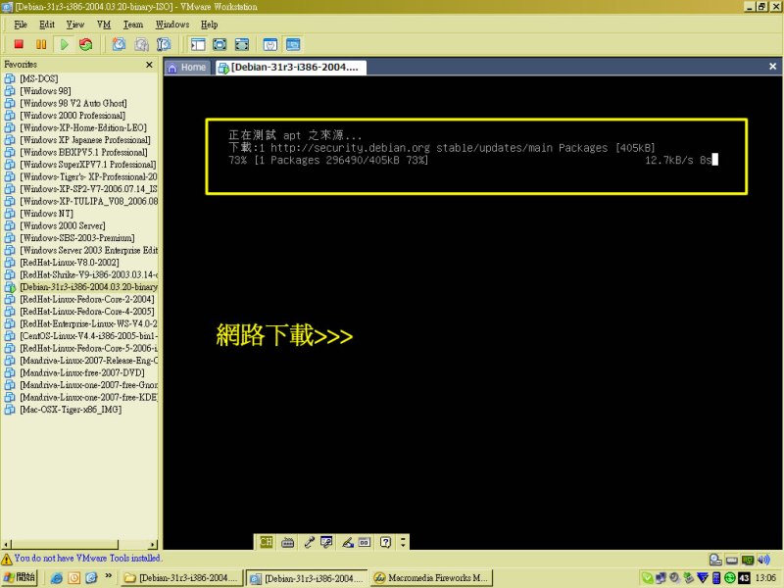Click the 'You do not have VMware Tools installed' message

88,558
